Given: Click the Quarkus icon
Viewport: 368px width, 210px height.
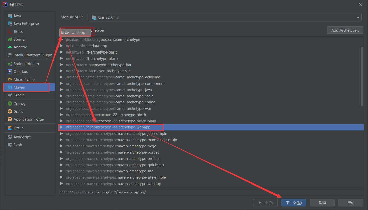Looking at the screenshot, I should [x=10, y=72].
